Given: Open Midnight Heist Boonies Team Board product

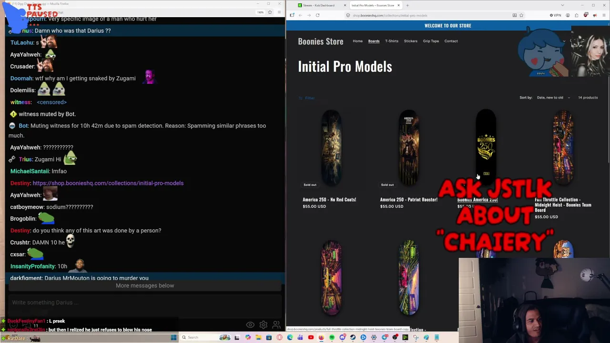Looking at the screenshot, I should tap(563, 205).
